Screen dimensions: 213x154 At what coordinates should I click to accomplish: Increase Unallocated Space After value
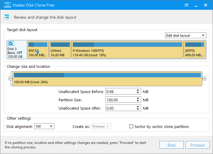(x=138, y=107)
